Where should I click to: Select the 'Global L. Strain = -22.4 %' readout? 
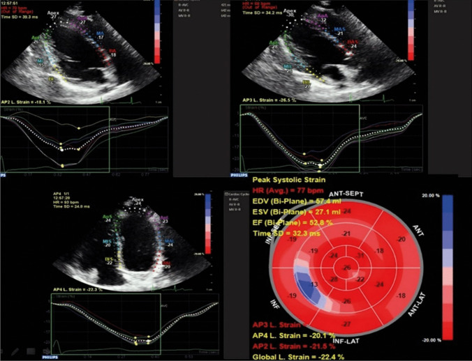(x=298, y=357)
